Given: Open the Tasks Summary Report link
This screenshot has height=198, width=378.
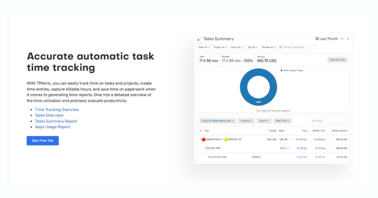Looking at the screenshot, I should click(56, 121).
